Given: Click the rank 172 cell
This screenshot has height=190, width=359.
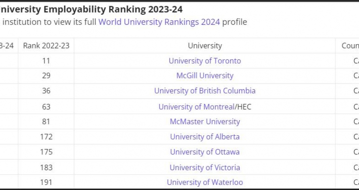Looking at the screenshot, I should point(46,137).
